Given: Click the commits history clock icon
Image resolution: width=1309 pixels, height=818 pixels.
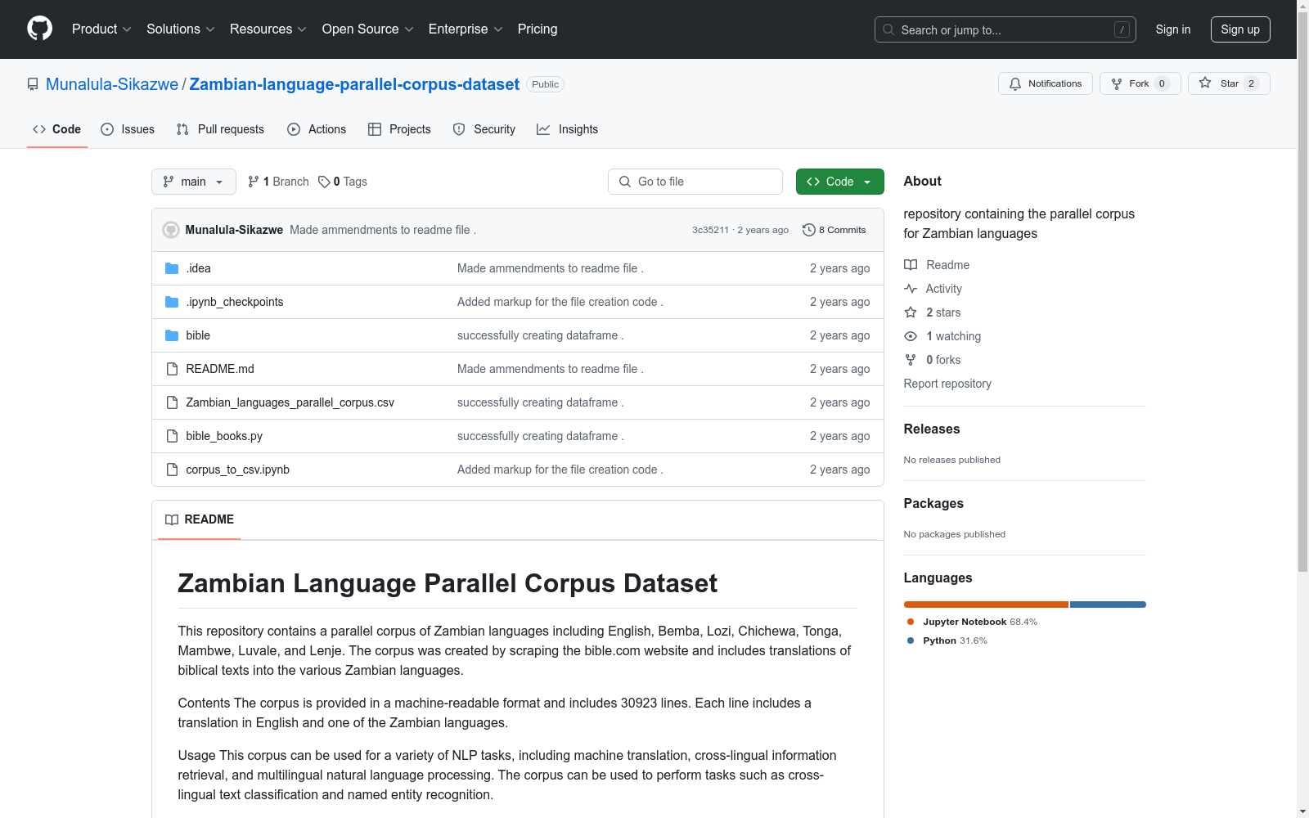Looking at the screenshot, I should pos(809,230).
